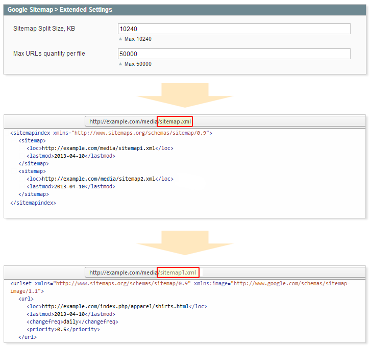Screen dimensions: 370x347
Task: Click the opening urlset tag
Action: coord(21,283)
